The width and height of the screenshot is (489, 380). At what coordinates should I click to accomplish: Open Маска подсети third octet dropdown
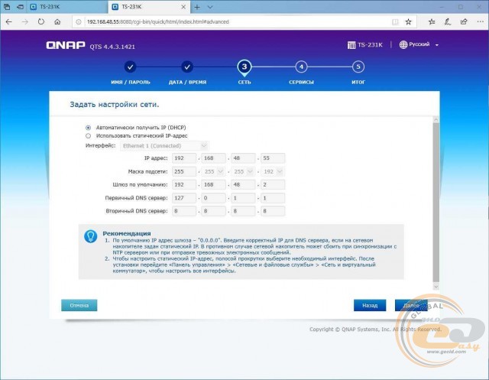(243, 171)
